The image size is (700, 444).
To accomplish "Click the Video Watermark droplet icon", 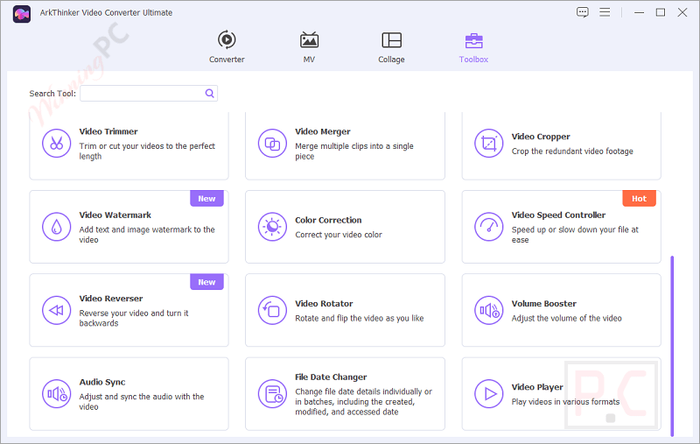I will pos(56,227).
